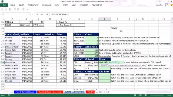This screenshot has height=97, width=173.
Task: Click the smiley feedback icon
Action: pyautogui.click(x=172, y=5)
